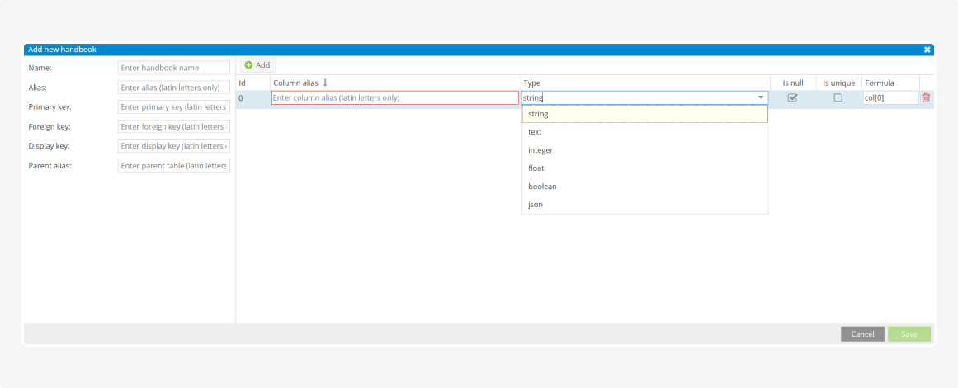Close the Add new handbook dialog
Viewport: 958px width, 388px height.
pyautogui.click(x=927, y=50)
